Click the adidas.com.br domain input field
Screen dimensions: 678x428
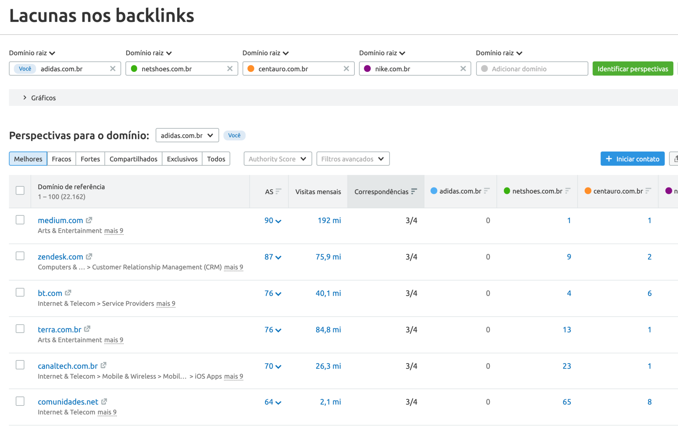coord(65,69)
